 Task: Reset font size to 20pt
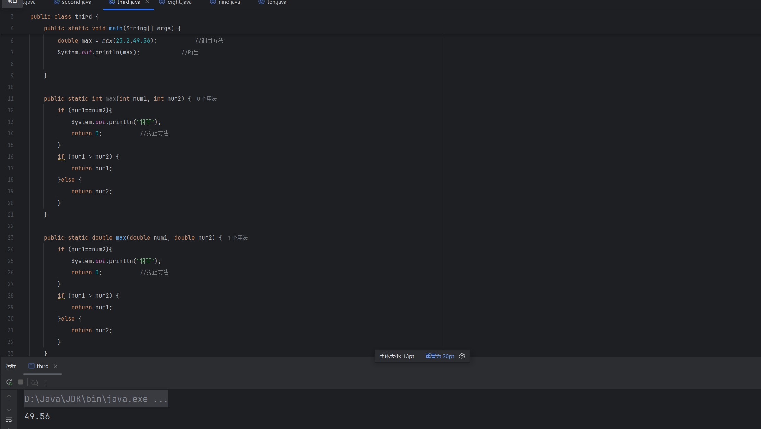click(x=440, y=356)
